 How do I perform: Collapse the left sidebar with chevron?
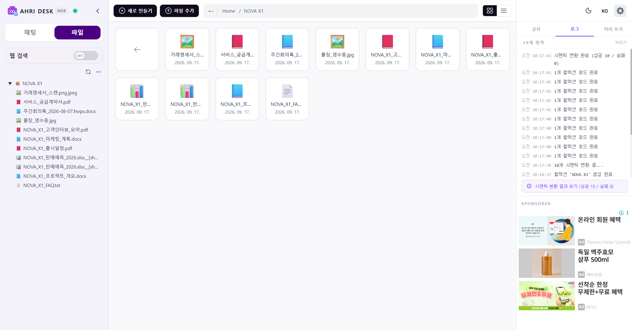point(98,11)
